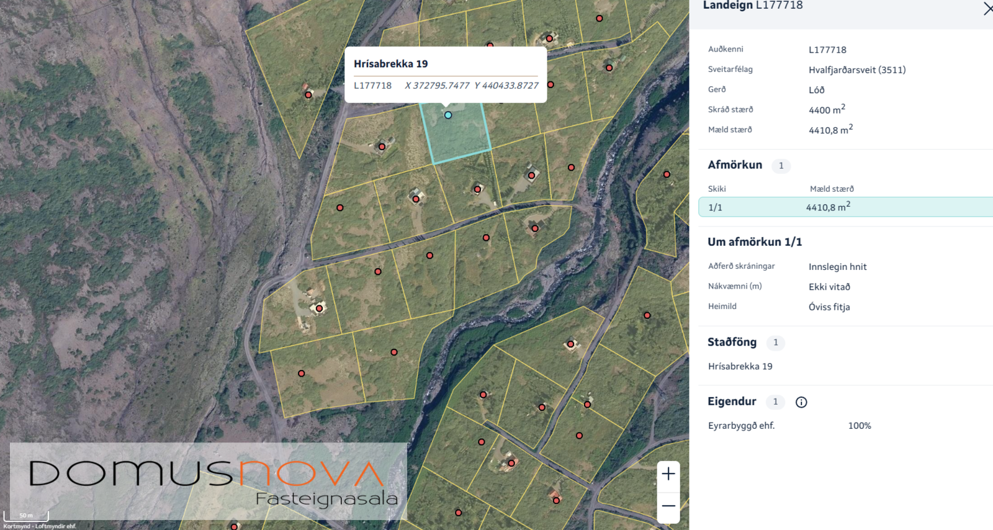The width and height of the screenshot is (993, 530).
Task: Click the owner Eyrarbyggð ehf.
Action: [741, 426]
